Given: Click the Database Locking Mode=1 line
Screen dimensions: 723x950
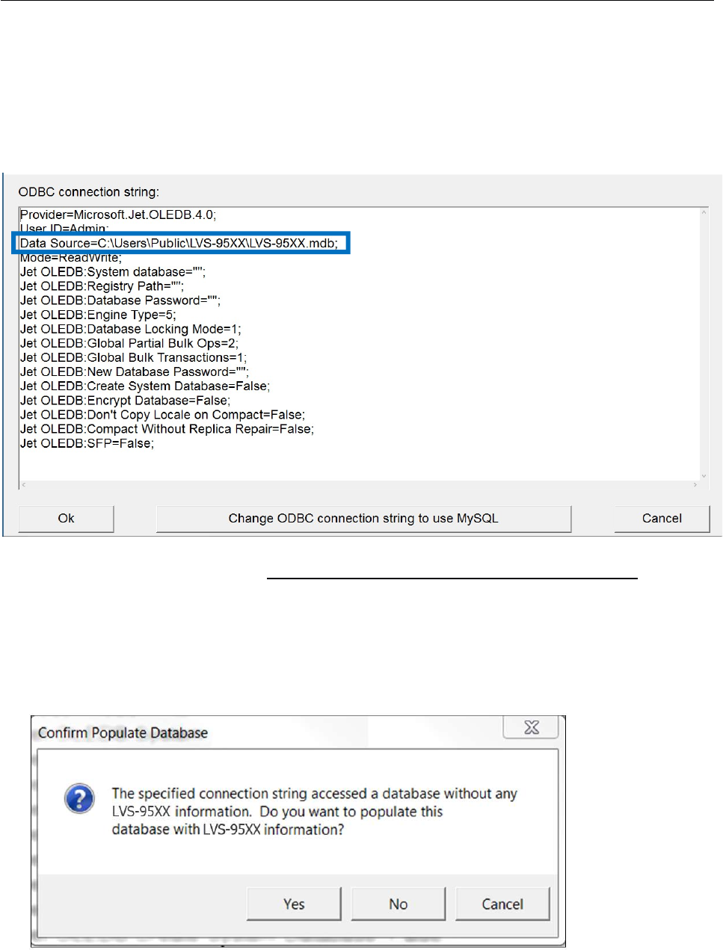Looking at the screenshot, I should coord(131,329).
